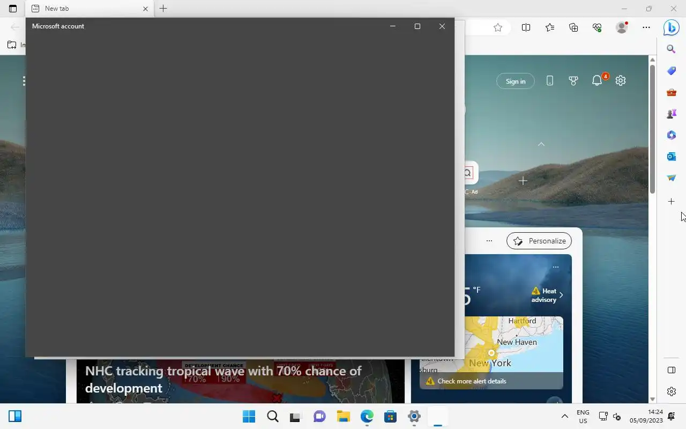Open mobile phone icon on new tab page
The image size is (686, 429).
coord(550,80)
